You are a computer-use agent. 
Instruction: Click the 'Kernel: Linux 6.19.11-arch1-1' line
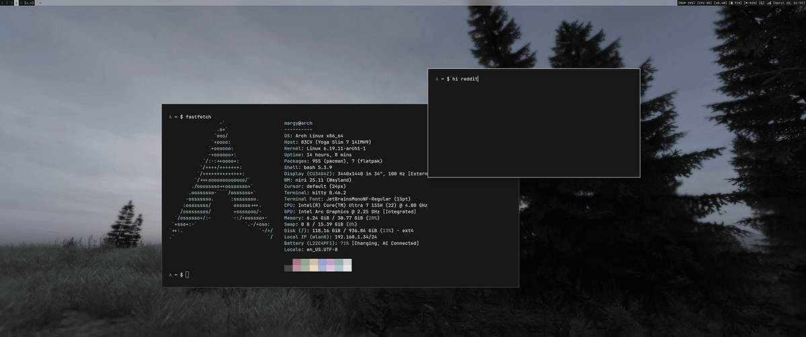click(325, 148)
